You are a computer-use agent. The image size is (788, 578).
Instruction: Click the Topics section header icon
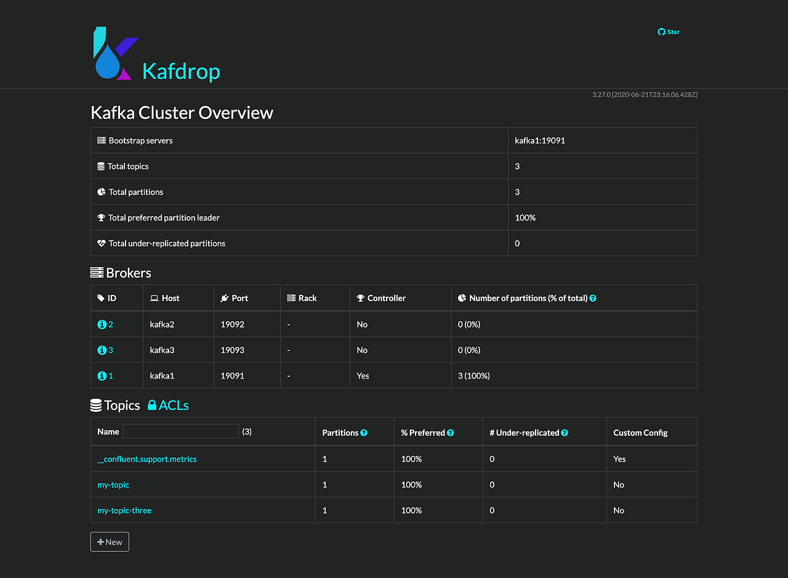coord(97,405)
